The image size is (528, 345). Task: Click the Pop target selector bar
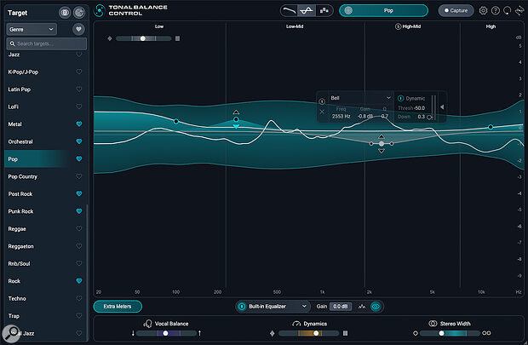(x=383, y=11)
